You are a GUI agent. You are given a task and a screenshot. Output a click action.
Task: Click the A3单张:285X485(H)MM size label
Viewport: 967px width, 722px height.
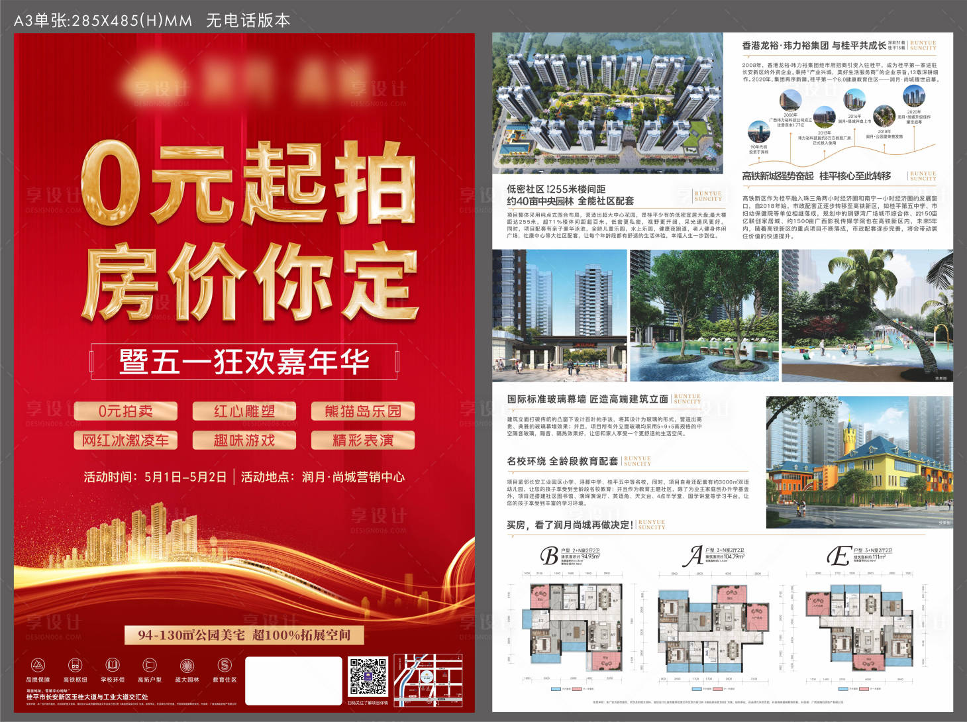click(103, 21)
